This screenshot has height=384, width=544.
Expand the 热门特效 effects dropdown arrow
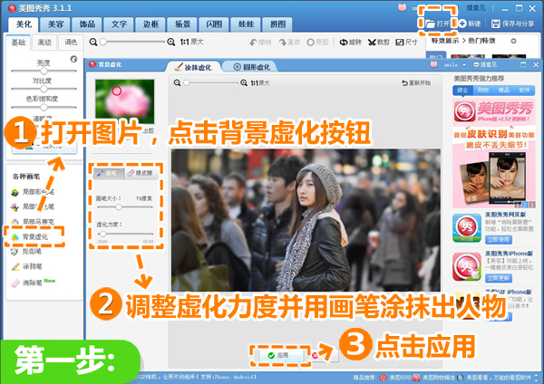tap(513, 41)
